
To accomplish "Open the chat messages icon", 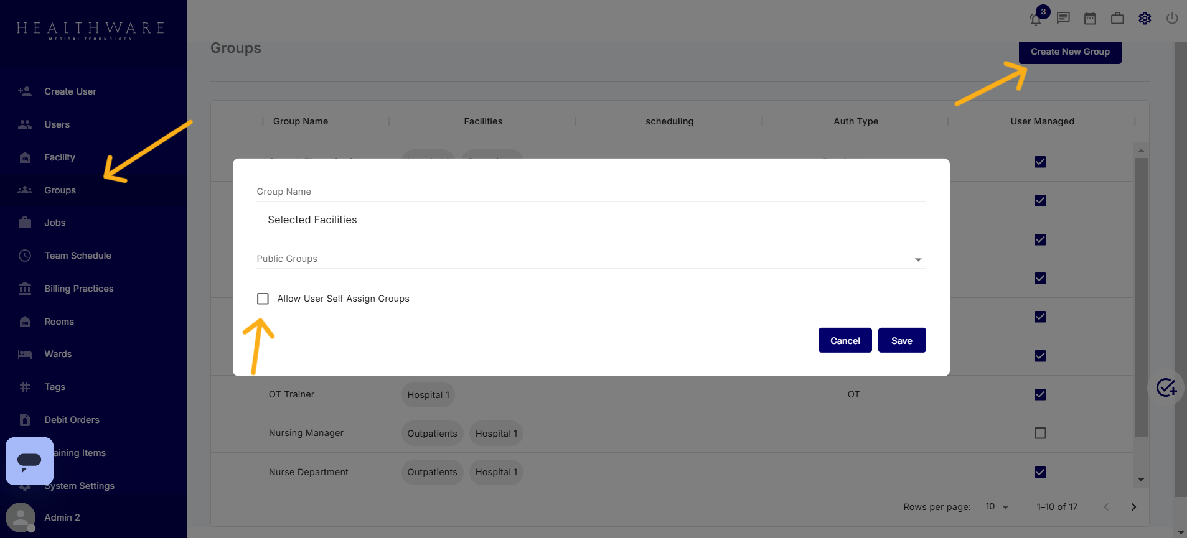I will click(x=1063, y=19).
